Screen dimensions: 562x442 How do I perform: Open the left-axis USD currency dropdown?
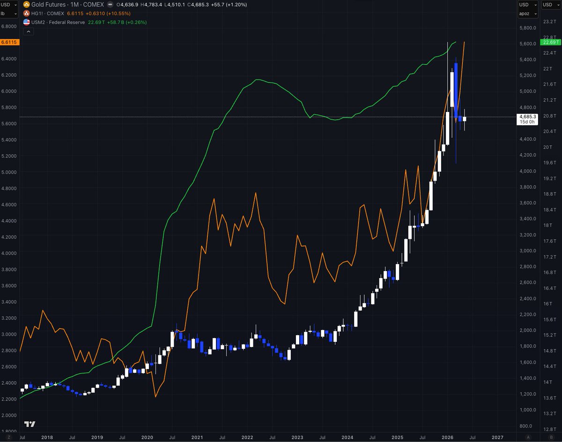pos(9,4)
